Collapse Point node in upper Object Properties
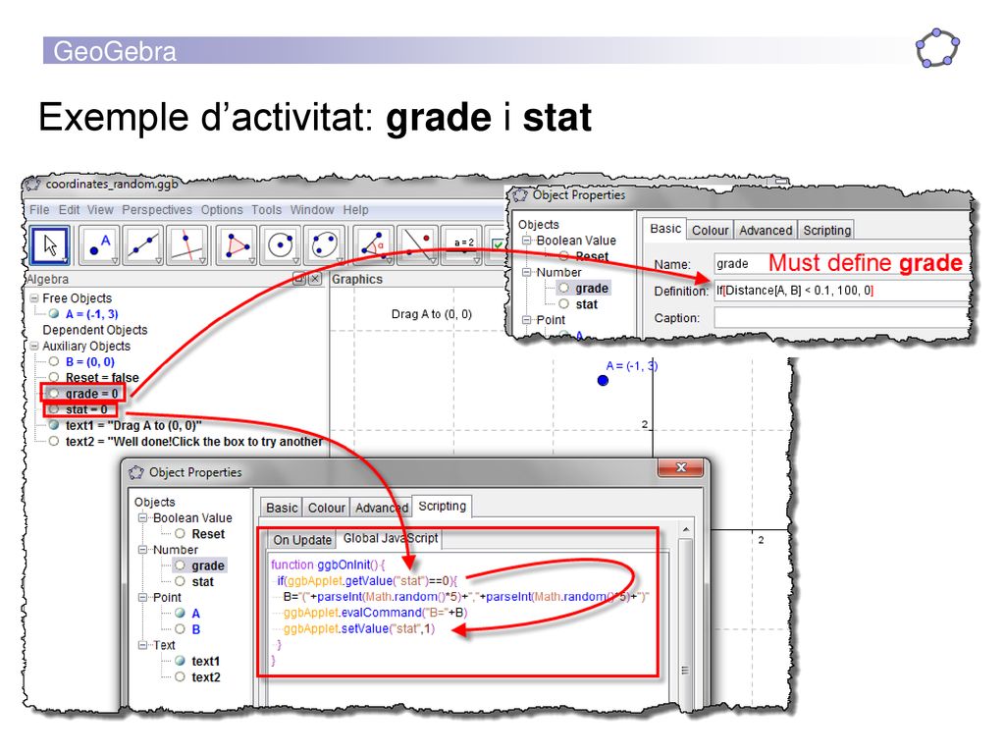Image resolution: width=1005 pixels, height=754 pixels. tap(527, 319)
